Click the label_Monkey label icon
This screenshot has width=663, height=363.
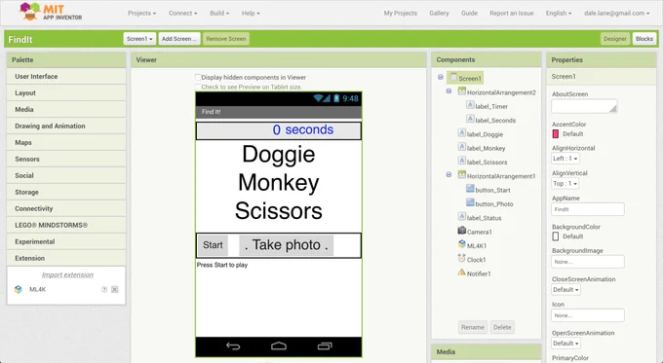pos(462,147)
